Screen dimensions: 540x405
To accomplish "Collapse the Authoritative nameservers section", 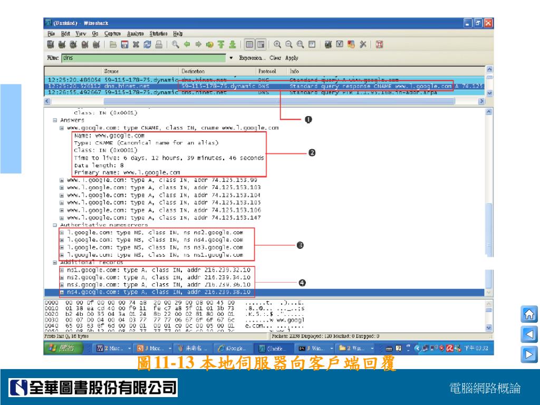I will (x=55, y=225).
